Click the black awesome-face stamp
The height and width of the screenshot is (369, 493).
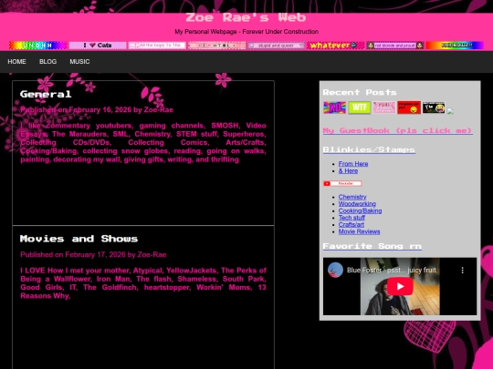[434, 108]
